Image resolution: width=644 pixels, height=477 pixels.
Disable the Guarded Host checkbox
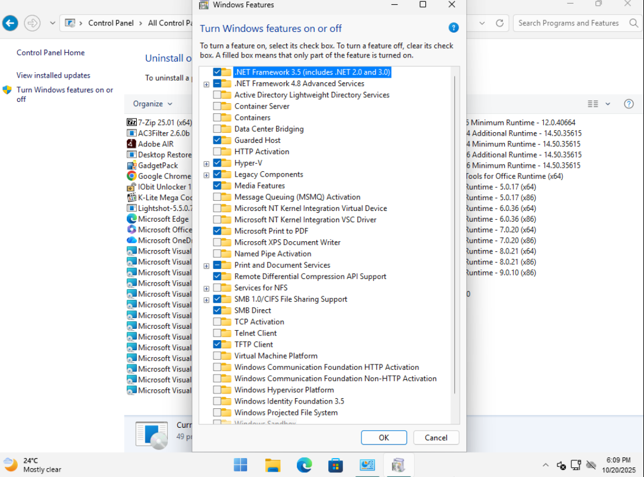click(217, 140)
